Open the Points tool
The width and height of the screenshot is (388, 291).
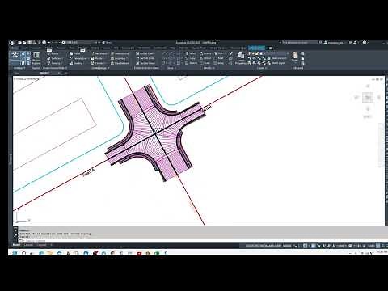[x=53, y=53]
